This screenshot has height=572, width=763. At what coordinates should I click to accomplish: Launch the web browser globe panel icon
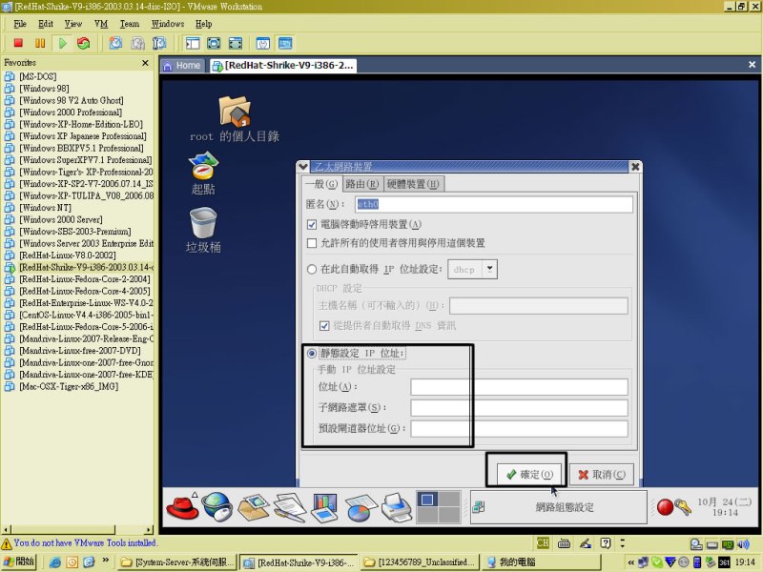[217, 506]
